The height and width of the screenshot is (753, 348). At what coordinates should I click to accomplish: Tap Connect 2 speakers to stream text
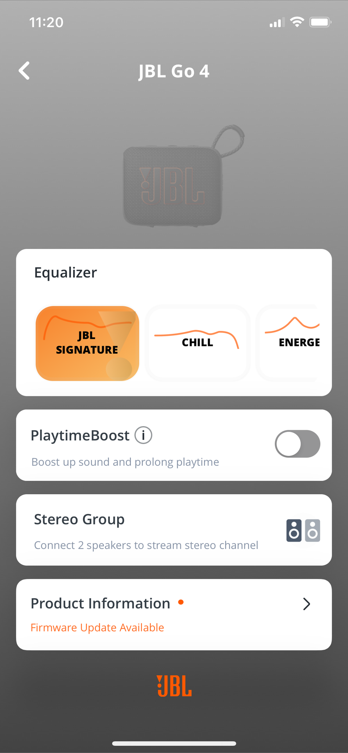click(146, 545)
